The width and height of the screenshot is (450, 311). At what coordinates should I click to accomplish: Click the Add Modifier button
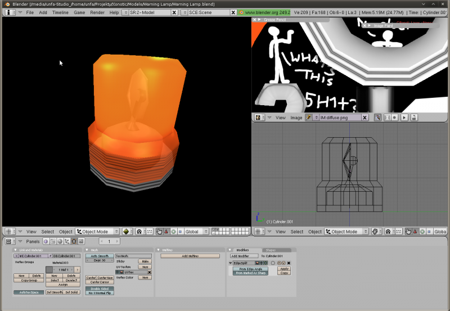pos(243,256)
